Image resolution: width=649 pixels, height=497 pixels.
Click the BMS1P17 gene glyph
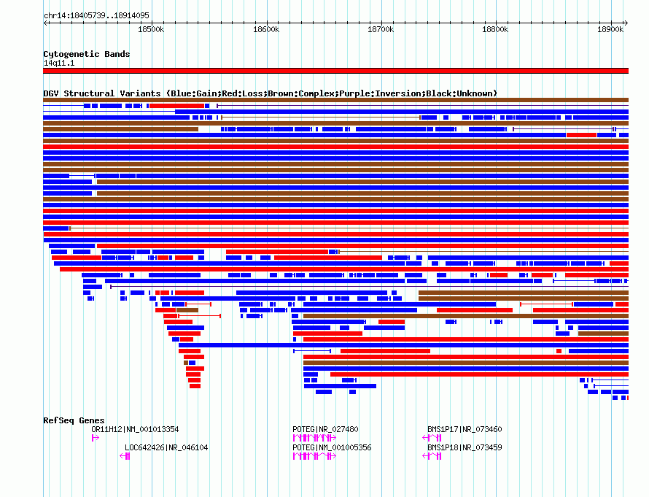click(432, 438)
